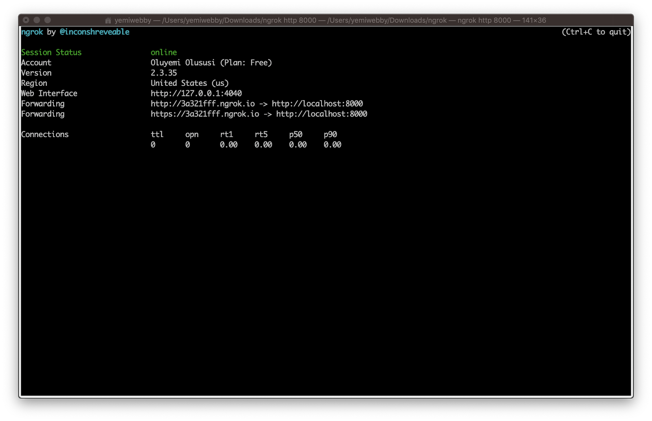Screen dimensions: 652x421
Task: Click the '@inconshreveable' author handle
Action: pos(95,32)
